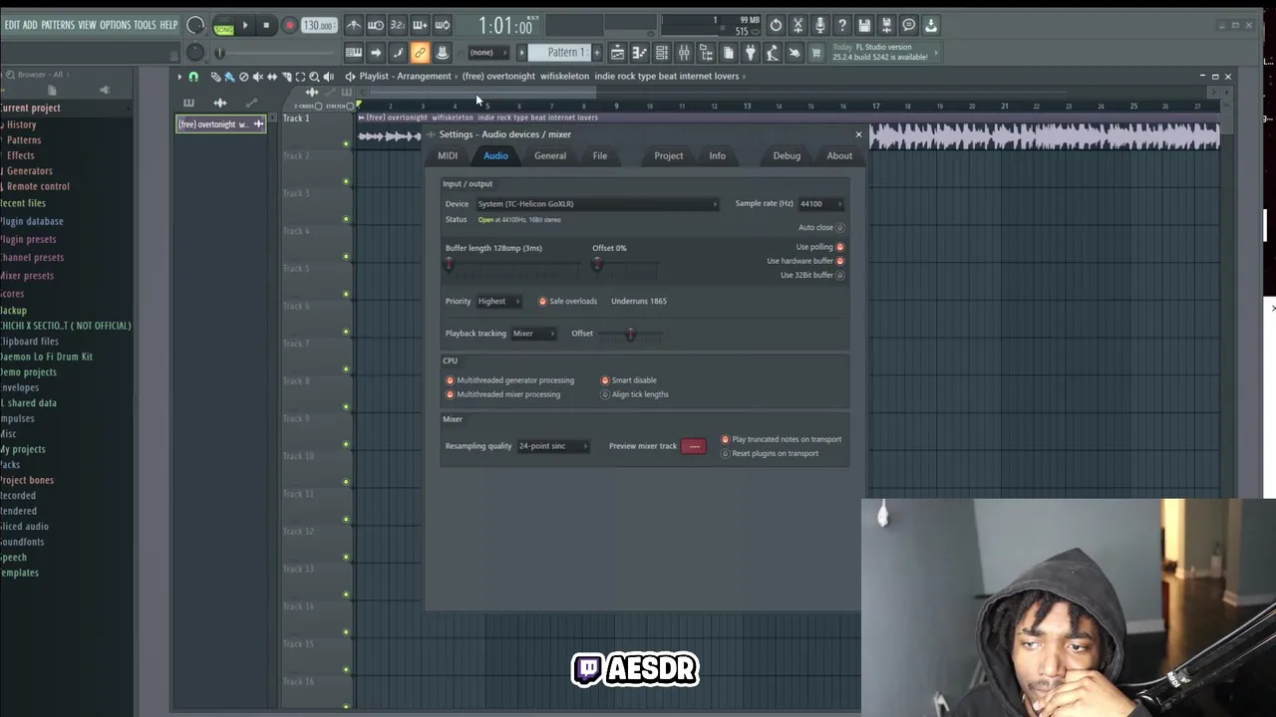Select the zoom magnifier tool in playlist
The image size is (1276, 717).
tap(314, 77)
